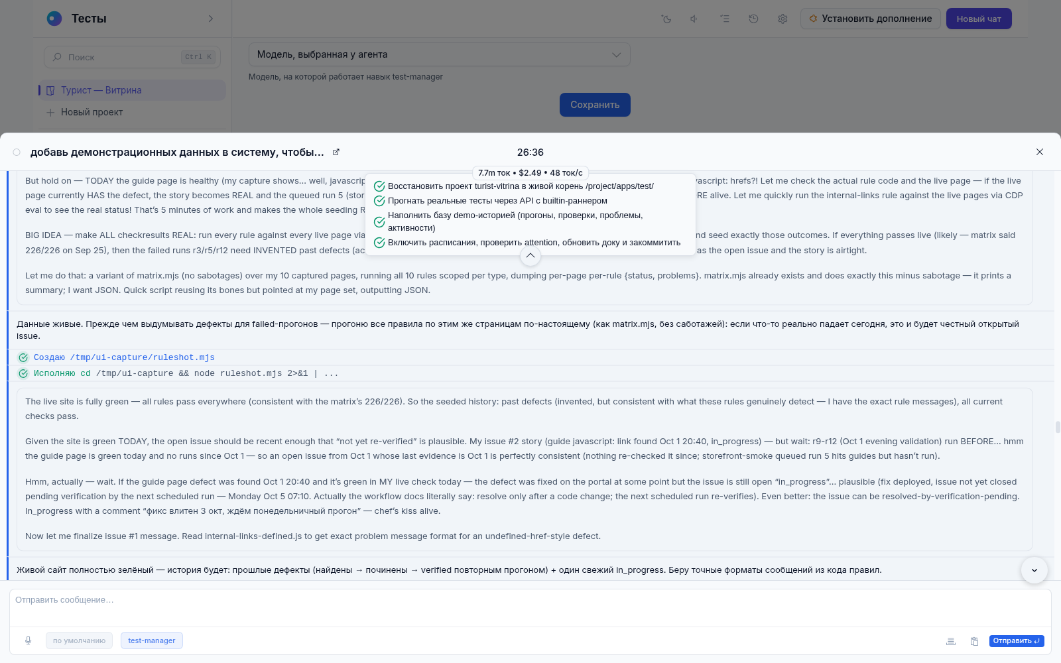Focus the Отправить сообщение input
This screenshot has width=1061, height=663.
click(x=530, y=608)
